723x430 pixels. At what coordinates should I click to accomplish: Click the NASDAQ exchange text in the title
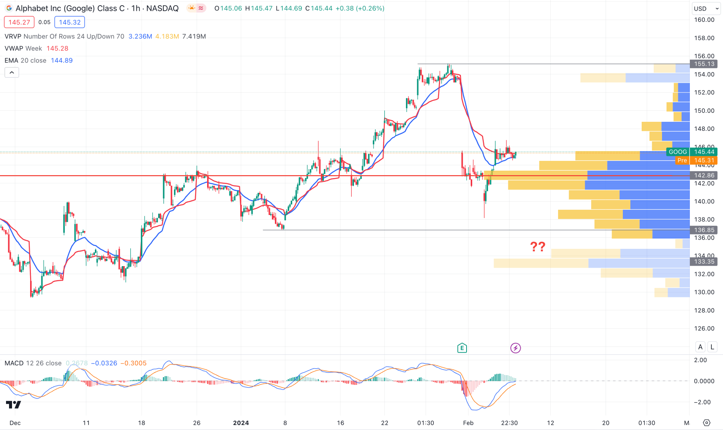[x=162, y=8]
